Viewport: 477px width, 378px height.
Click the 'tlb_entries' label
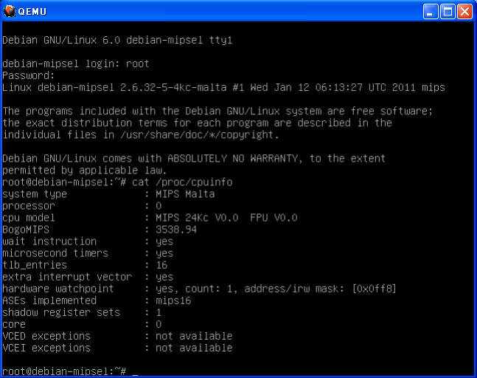pyautogui.click(x=35, y=265)
